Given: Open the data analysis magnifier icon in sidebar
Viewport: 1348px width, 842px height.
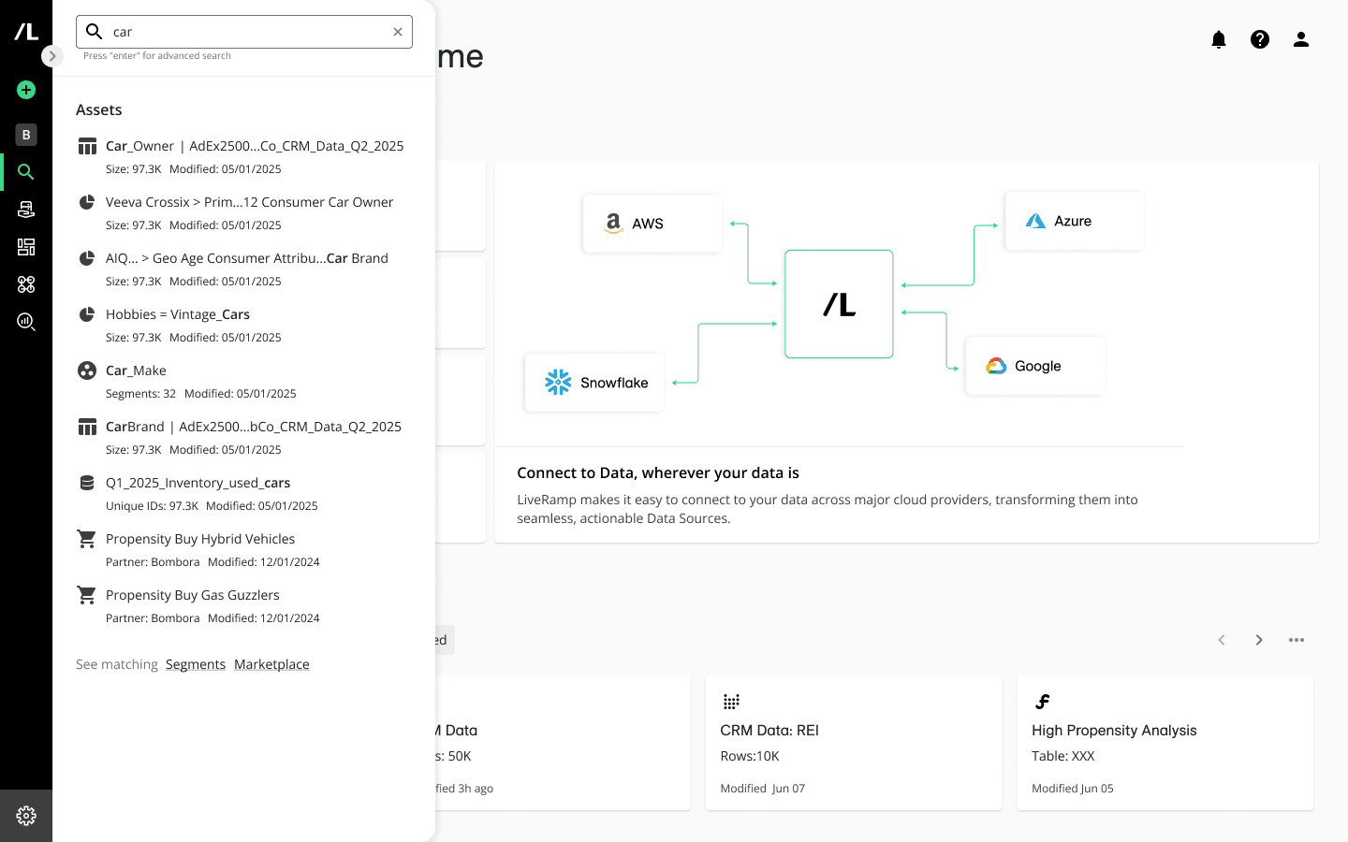Looking at the screenshot, I should tap(26, 322).
